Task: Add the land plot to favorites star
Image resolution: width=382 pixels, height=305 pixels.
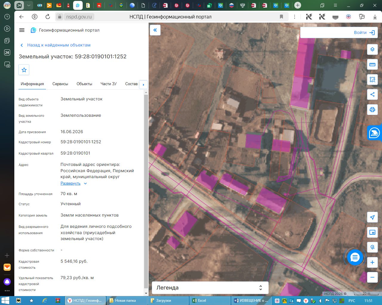Action: [x=24, y=70]
